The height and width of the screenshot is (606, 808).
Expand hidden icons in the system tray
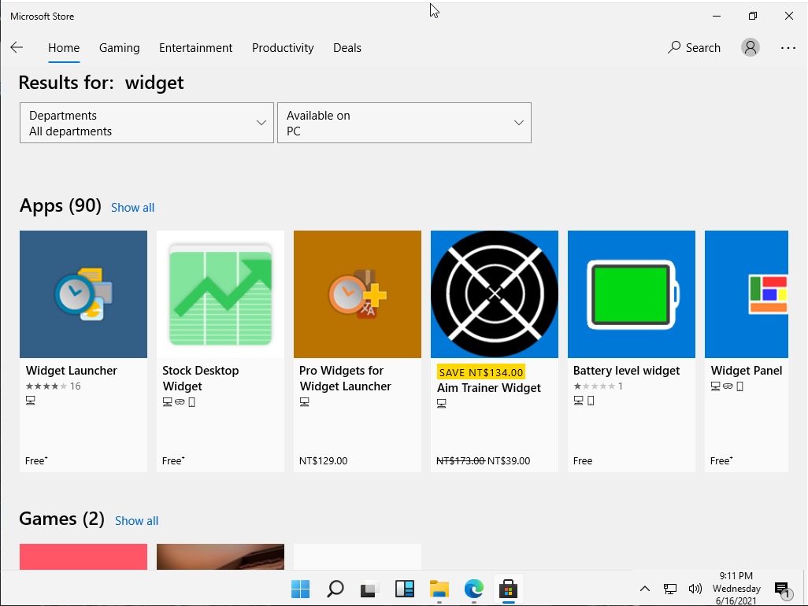click(x=644, y=589)
